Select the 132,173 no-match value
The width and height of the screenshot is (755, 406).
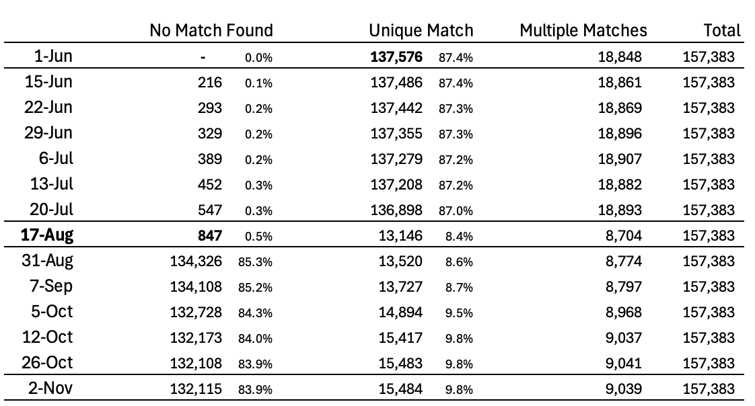pos(196,337)
